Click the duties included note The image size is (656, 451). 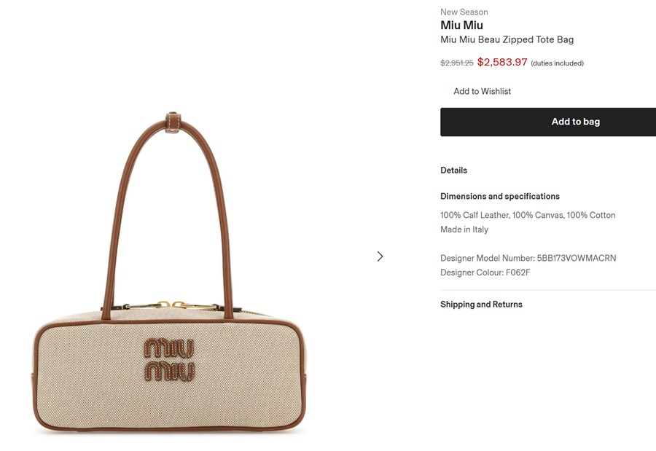point(557,63)
